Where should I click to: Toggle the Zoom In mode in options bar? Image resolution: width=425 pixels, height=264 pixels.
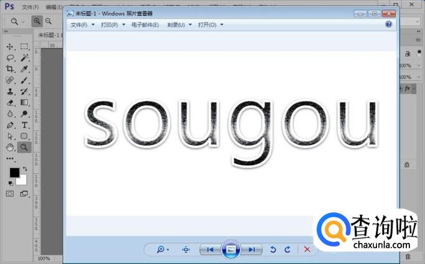pyautogui.click(x=37, y=21)
